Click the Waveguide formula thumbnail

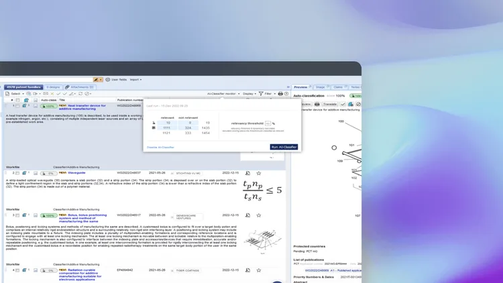262,190
